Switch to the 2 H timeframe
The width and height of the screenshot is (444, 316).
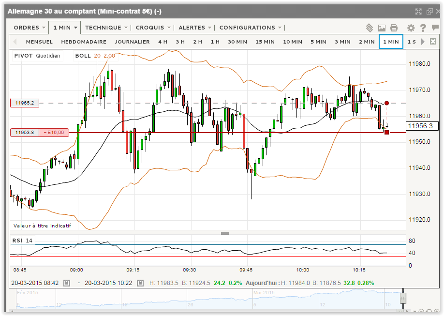tap(198, 42)
